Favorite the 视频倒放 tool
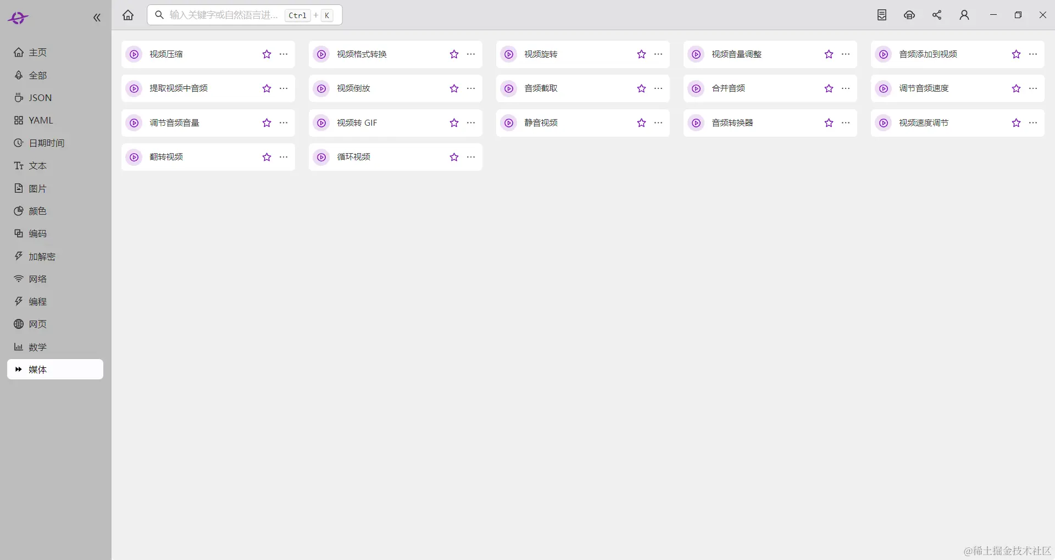This screenshot has width=1055, height=560. coord(454,88)
